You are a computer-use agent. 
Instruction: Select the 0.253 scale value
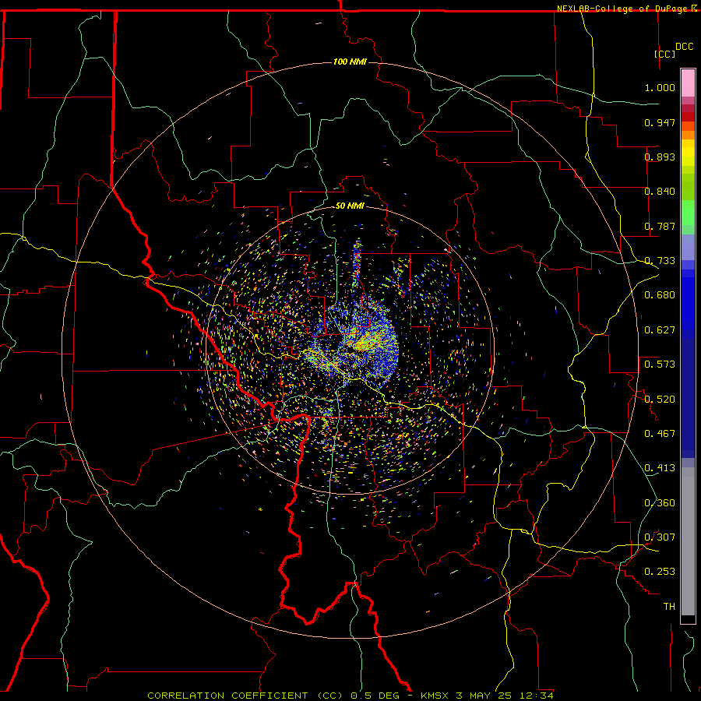click(x=660, y=572)
